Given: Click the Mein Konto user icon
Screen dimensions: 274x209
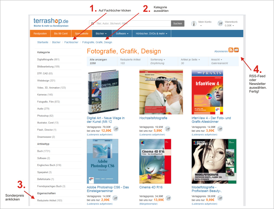Looking at the screenshot, I should coord(194,23).
